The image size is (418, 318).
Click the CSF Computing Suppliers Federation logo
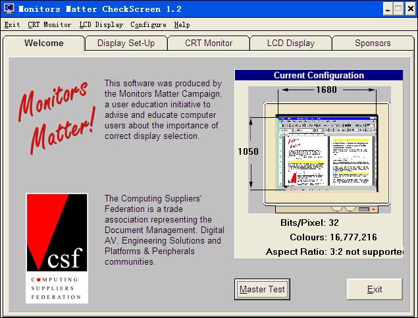click(57, 248)
